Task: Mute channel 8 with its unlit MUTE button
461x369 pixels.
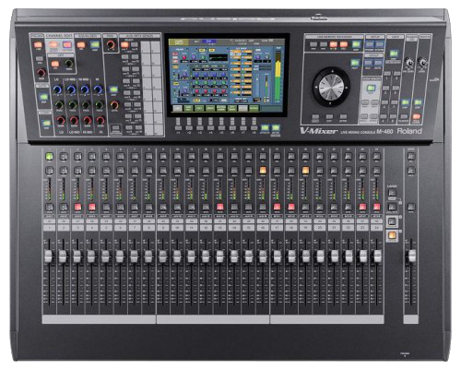Action: point(148,207)
